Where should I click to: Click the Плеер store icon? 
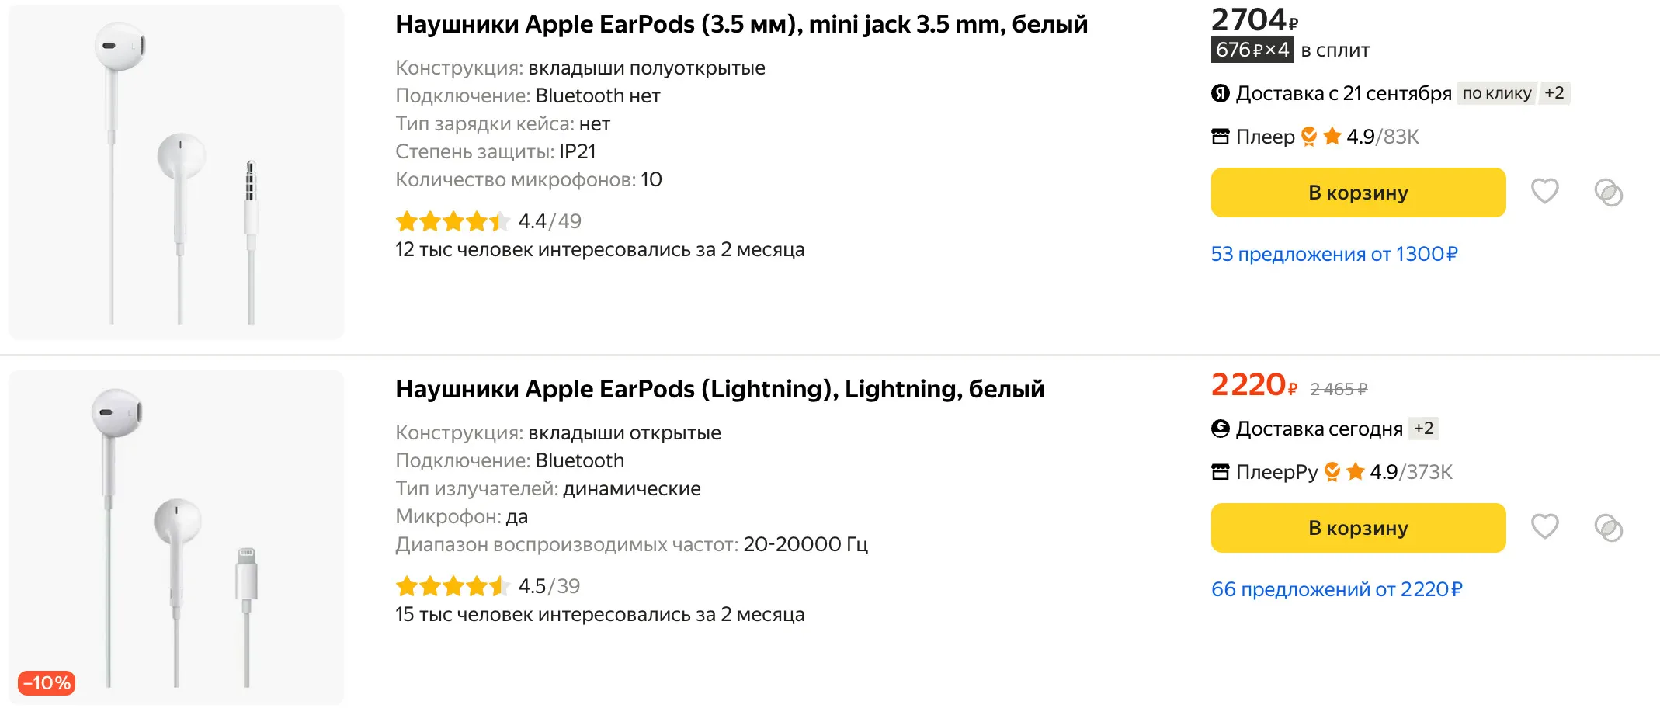[1221, 137]
